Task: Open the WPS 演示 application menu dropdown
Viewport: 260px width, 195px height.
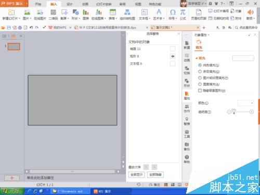Action: point(27,4)
